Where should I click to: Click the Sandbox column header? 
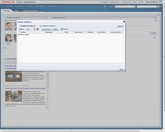pyautogui.click(x=33, y=32)
